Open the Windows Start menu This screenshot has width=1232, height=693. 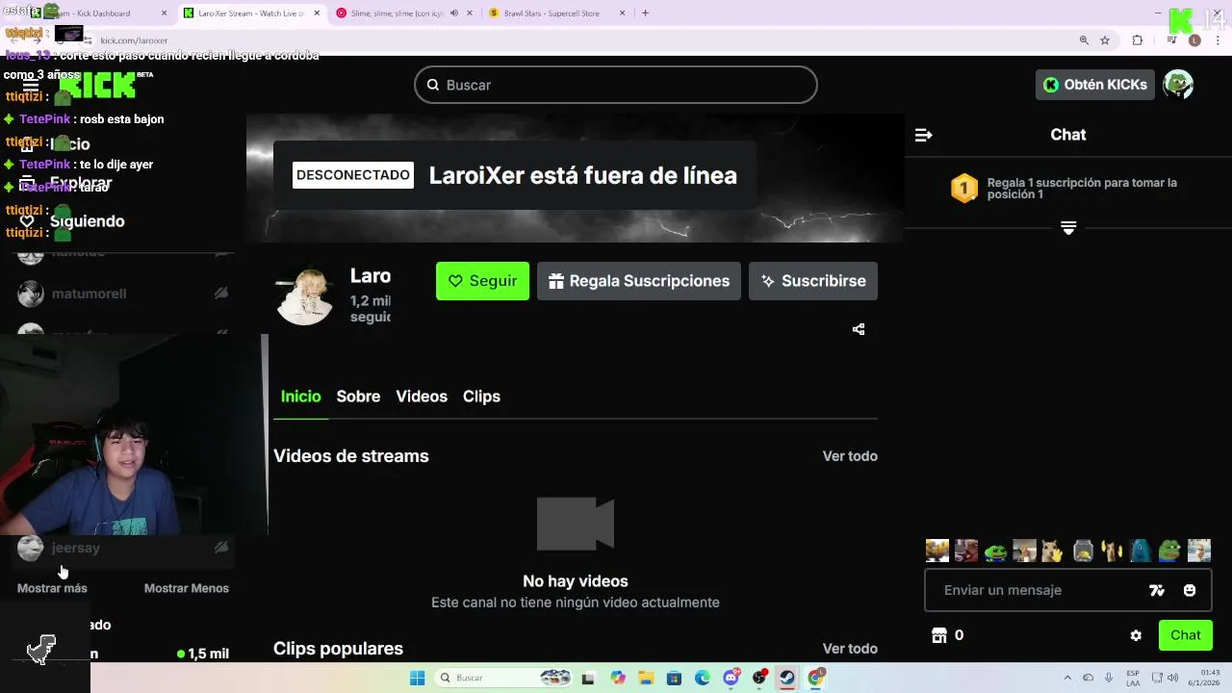coord(417,678)
